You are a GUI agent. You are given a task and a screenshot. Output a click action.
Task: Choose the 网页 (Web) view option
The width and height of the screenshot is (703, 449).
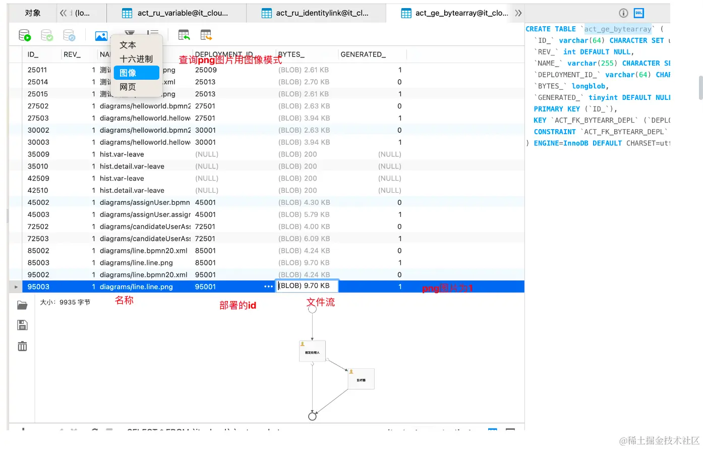[x=137, y=87]
